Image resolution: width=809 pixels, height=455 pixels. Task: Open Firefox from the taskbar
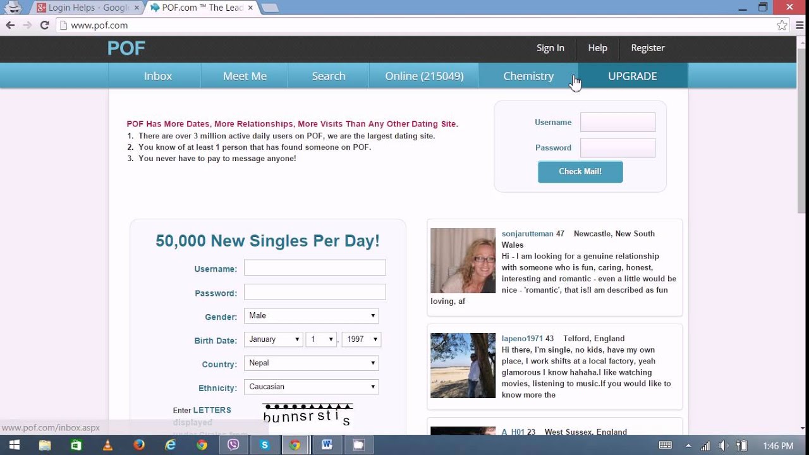point(139,445)
